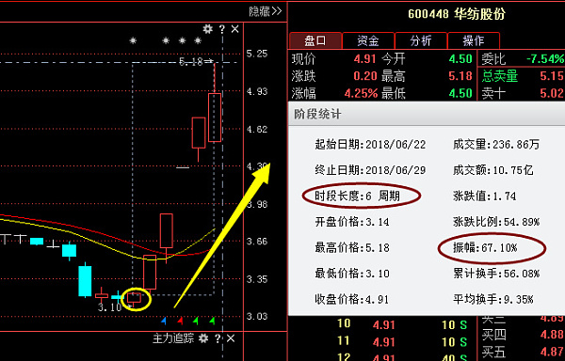
Task: Click the 买四 4.88 order row
Action: 522,335
